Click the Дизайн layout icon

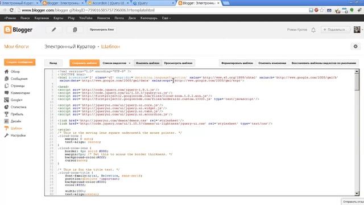click(6, 121)
